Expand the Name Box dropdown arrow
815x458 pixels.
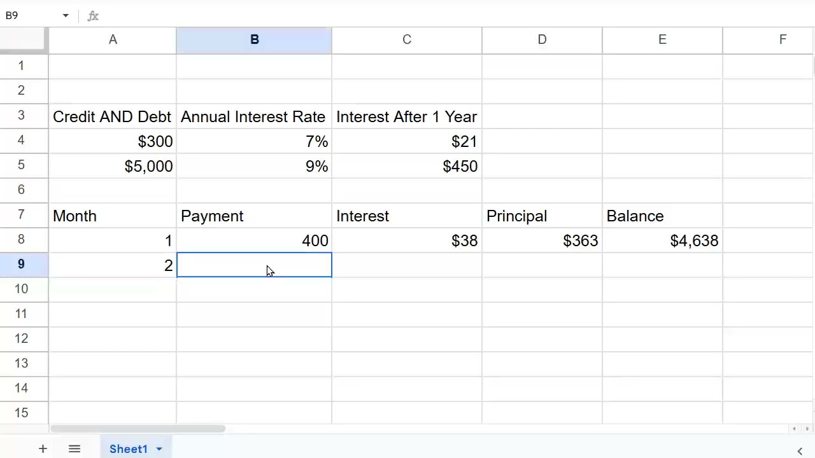click(65, 16)
